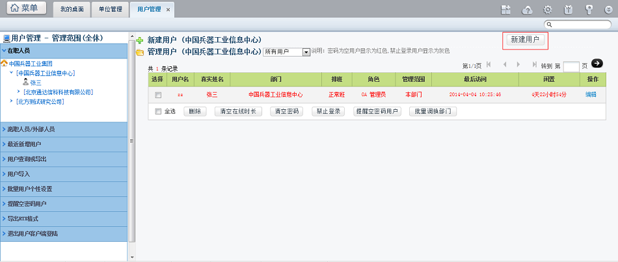Toggle the 全选 checkbox
The height and width of the screenshot is (262, 618).
[158, 111]
